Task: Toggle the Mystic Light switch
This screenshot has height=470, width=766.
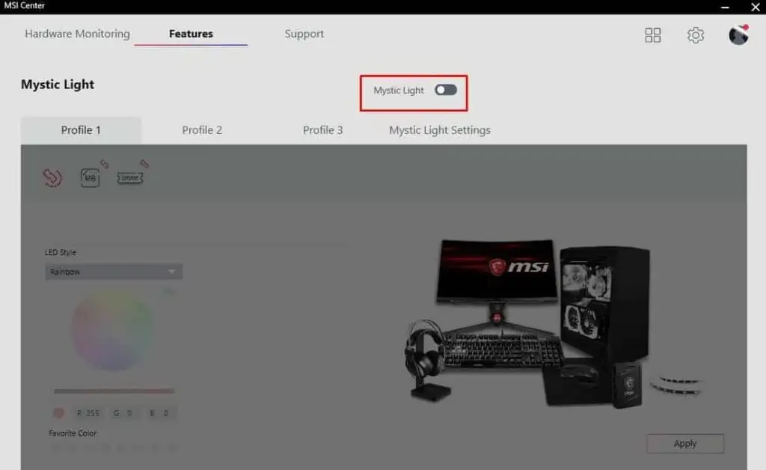Action: (446, 90)
